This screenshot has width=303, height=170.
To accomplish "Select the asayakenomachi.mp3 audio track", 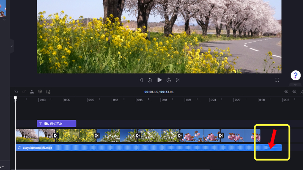I will [149, 148].
